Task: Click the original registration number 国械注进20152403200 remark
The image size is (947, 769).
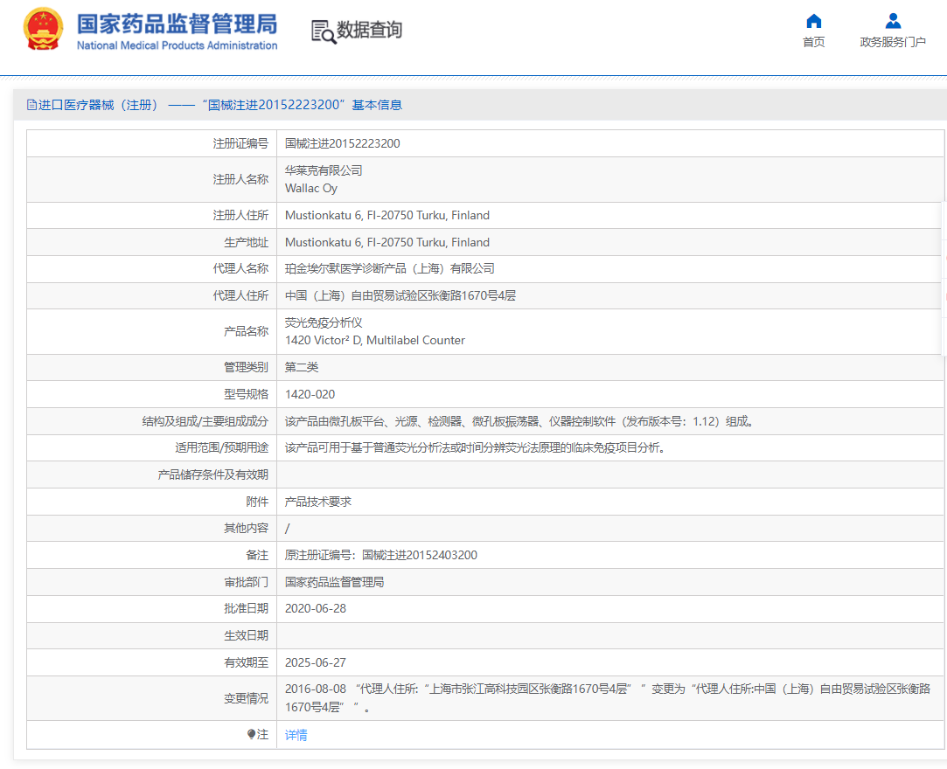Action: [x=381, y=555]
